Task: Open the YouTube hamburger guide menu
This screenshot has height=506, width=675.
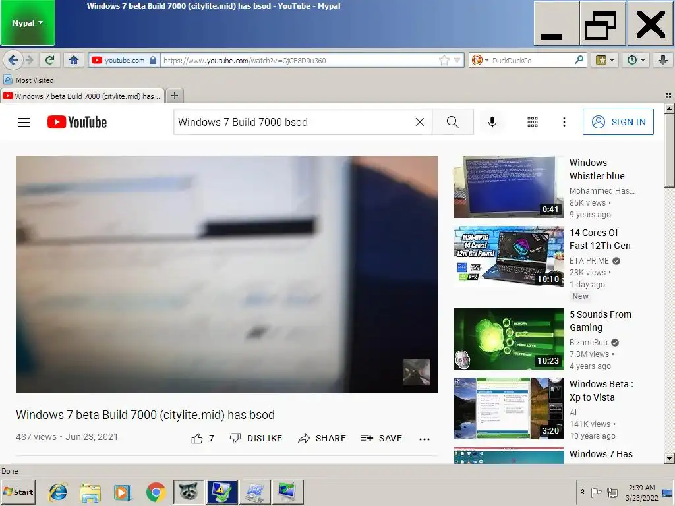Action: point(24,122)
